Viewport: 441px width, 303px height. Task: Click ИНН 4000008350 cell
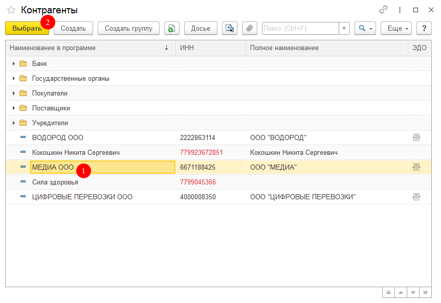tap(211, 197)
